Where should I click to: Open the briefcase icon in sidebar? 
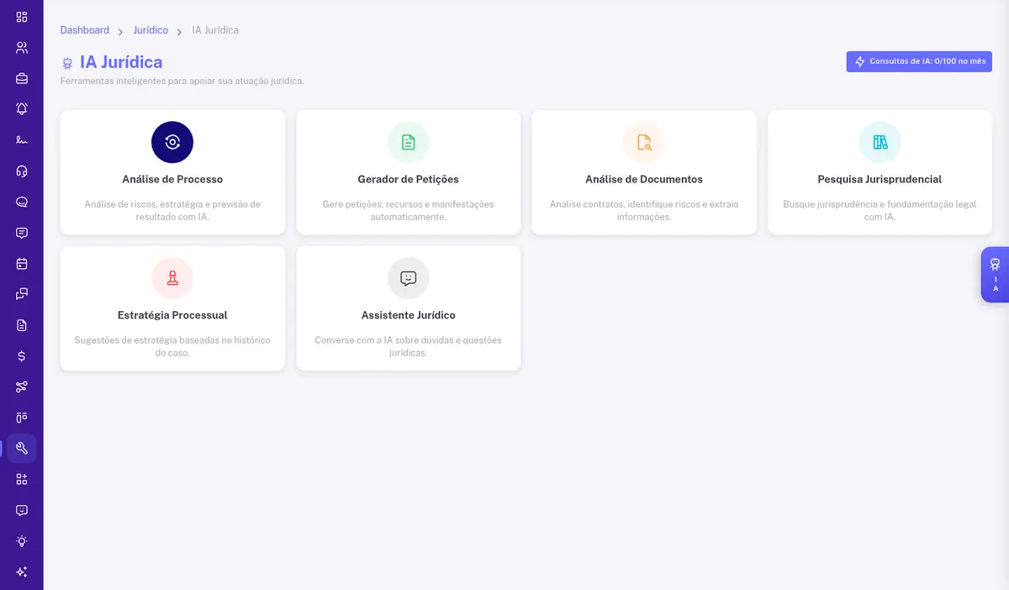22,78
